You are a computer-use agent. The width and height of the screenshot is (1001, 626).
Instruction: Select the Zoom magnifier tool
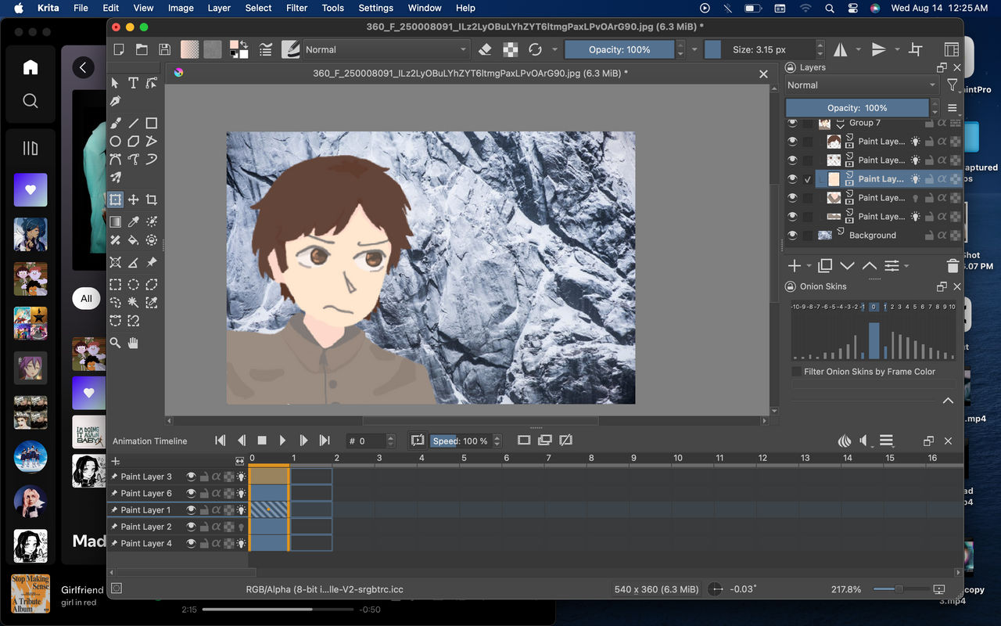[115, 342]
